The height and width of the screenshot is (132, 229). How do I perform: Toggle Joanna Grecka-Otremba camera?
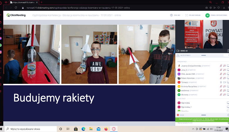(225, 66)
